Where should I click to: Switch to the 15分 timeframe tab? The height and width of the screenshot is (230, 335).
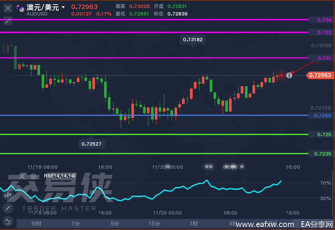(x=154, y=224)
